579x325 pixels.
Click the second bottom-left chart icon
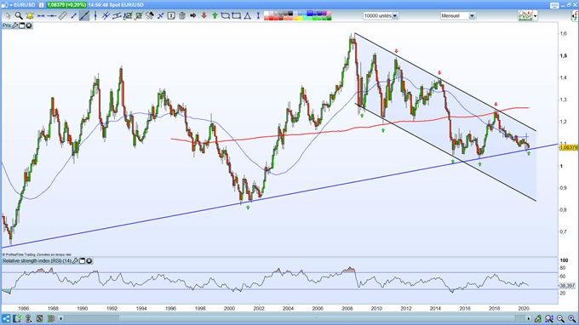[x=17, y=318]
